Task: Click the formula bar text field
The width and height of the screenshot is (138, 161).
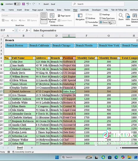Action: 85,30
